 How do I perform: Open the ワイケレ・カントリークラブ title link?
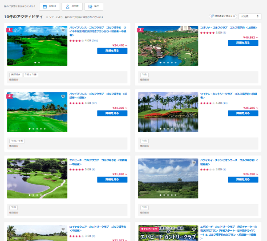coord(229,95)
